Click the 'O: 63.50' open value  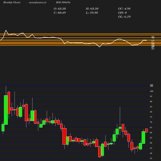click(x=60, y=9)
